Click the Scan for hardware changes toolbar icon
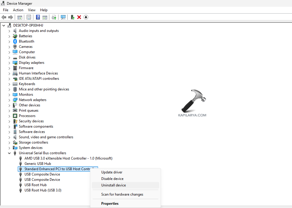Viewport: 292px width, 208px height. coord(63,17)
